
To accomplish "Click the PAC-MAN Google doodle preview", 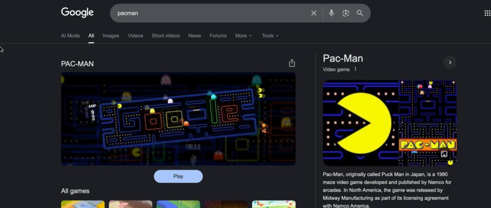I will [x=178, y=119].
